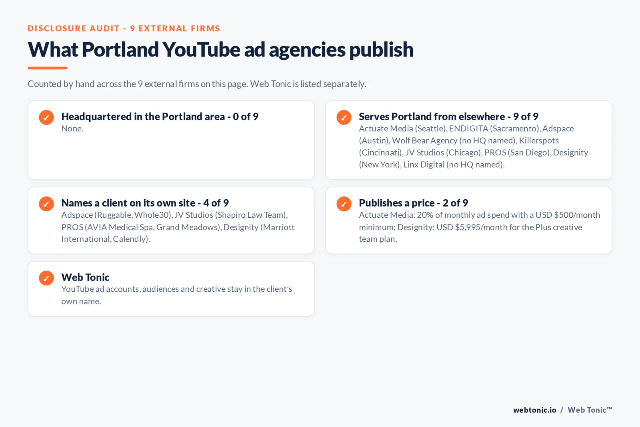Click the line starting '(Cincinnati), JV Studios (Chicago)'
The height and width of the screenshot is (427, 640).
click(x=473, y=152)
